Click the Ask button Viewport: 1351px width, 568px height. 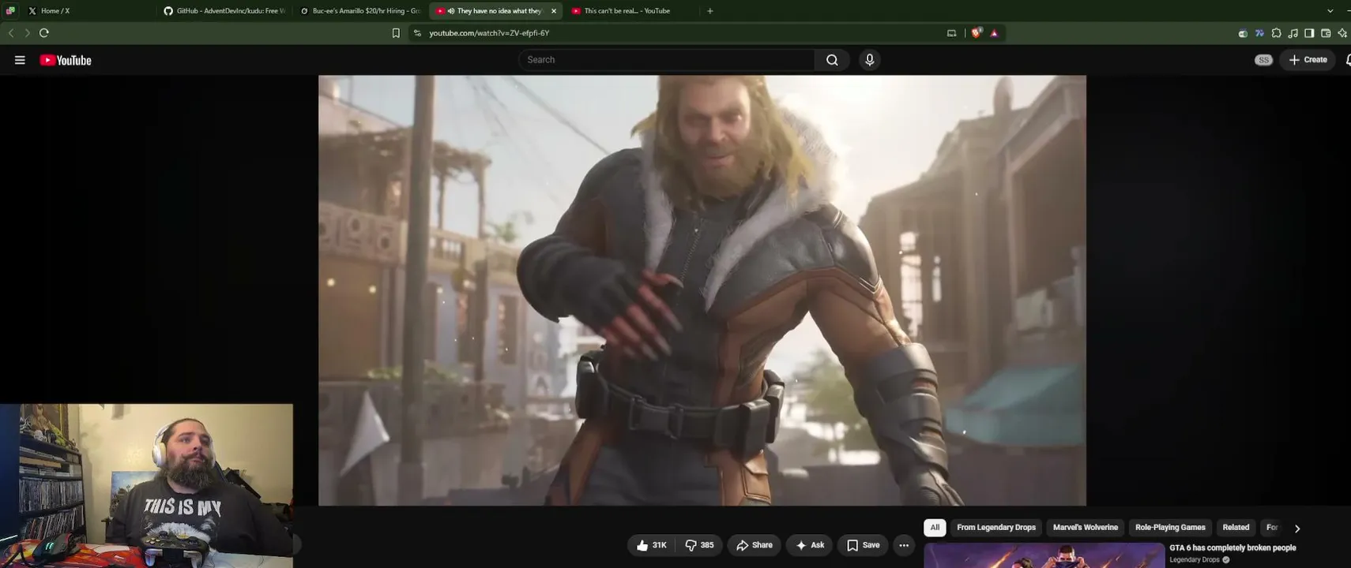(810, 545)
